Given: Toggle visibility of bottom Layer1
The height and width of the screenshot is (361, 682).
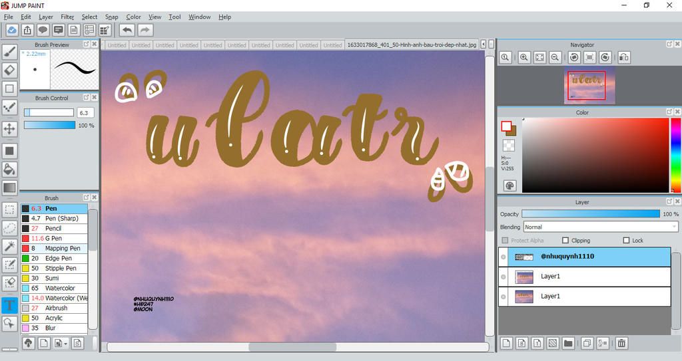Looking at the screenshot, I should [504, 297].
